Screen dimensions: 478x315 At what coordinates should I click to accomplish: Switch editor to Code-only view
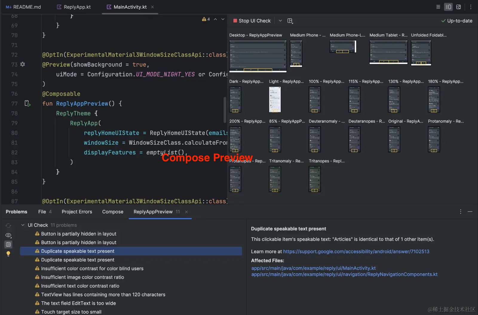pos(438,7)
